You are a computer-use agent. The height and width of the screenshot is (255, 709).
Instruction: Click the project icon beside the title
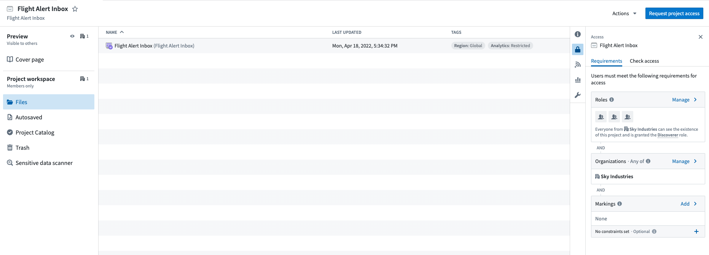point(10,9)
